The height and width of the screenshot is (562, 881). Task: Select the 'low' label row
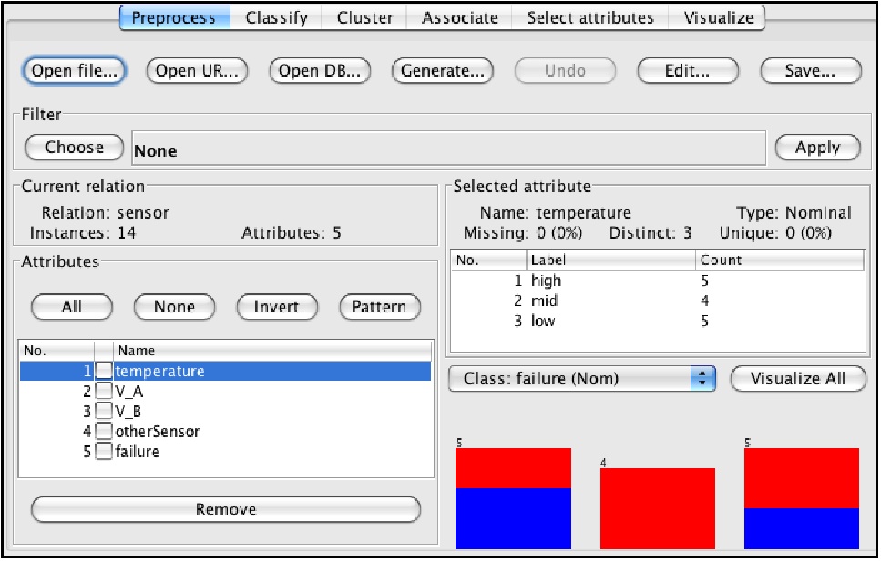[x=658, y=321]
